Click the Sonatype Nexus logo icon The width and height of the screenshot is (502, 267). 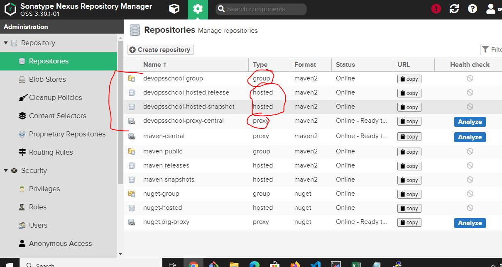click(10, 9)
